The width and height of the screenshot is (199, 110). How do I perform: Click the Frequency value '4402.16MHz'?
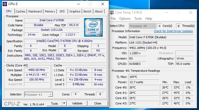click(161, 48)
